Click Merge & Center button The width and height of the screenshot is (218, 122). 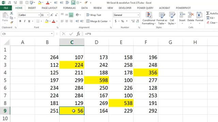pos(97,21)
